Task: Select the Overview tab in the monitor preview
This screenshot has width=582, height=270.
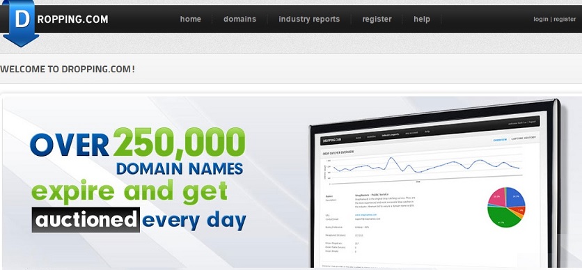Action: [500, 140]
